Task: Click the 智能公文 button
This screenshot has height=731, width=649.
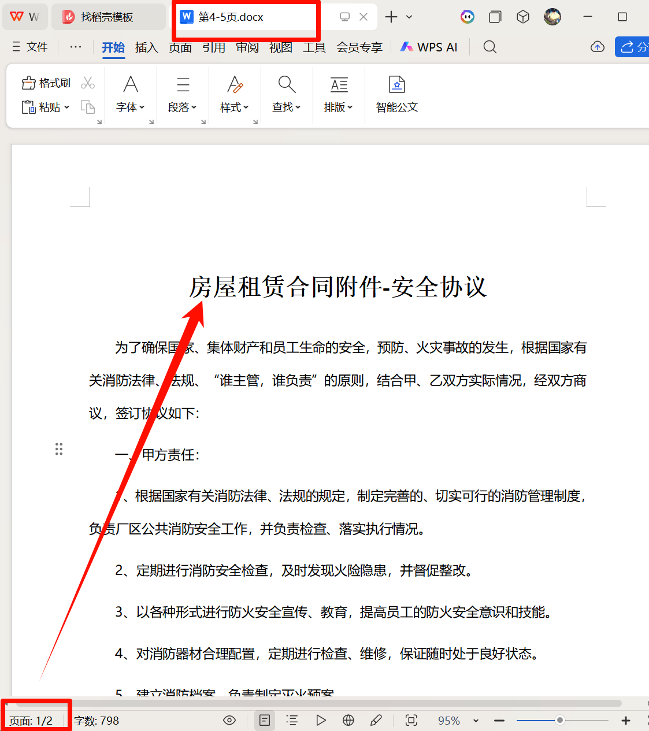Action: point(397,95)
